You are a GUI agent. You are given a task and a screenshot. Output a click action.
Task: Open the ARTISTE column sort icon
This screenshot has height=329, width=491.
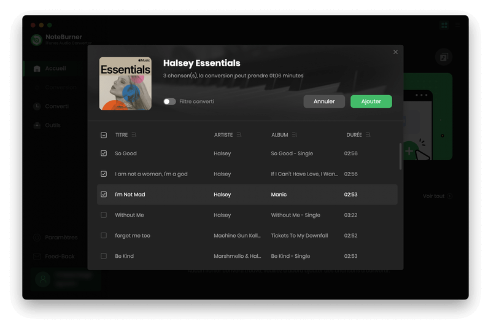239,134
